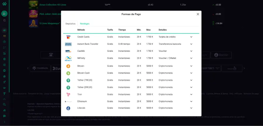Screen dimensions: 263x126
Task: Expand Ethereum row details chevron
Action: point(191,101)
